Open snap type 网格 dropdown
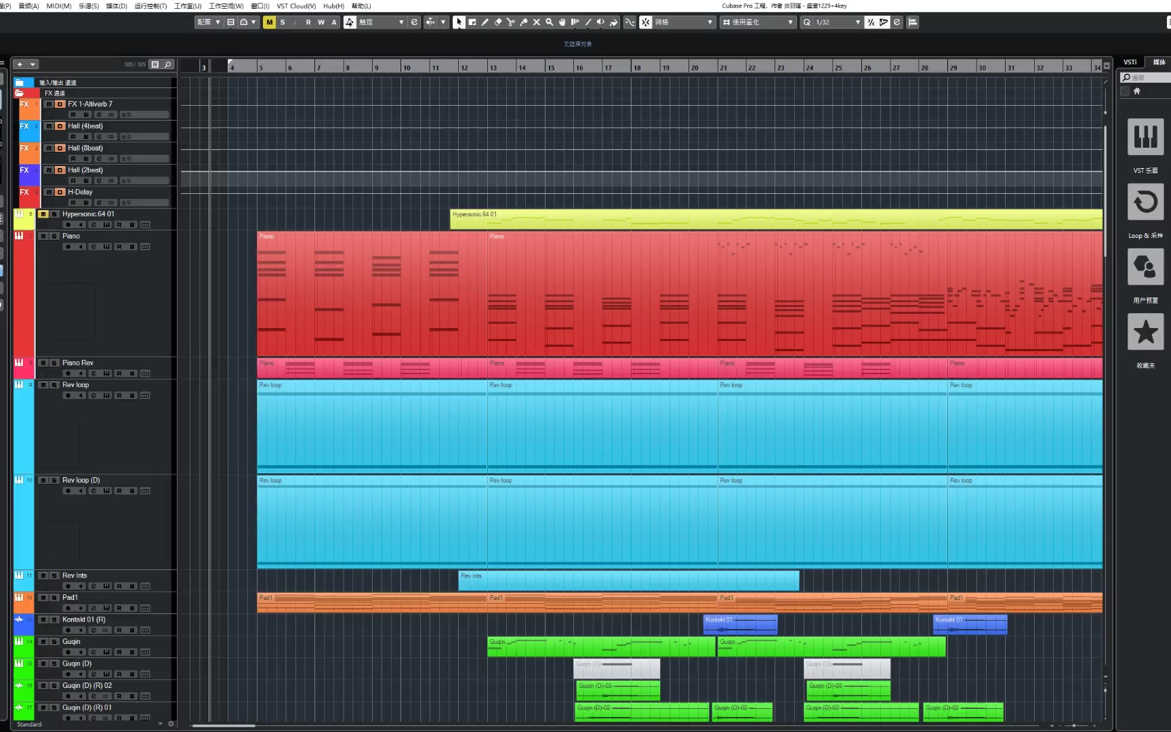This screenshot has width=1171, height=732. pos(684,22)
